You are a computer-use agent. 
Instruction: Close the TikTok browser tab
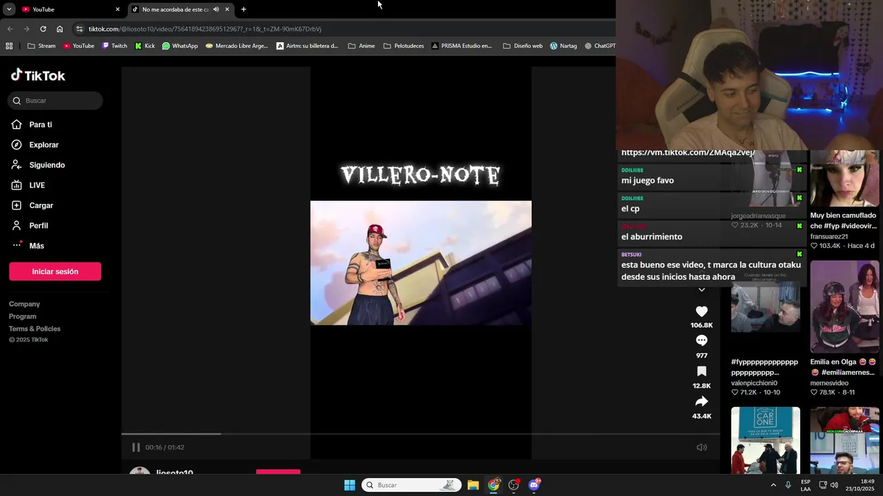[x=227, y=10]
